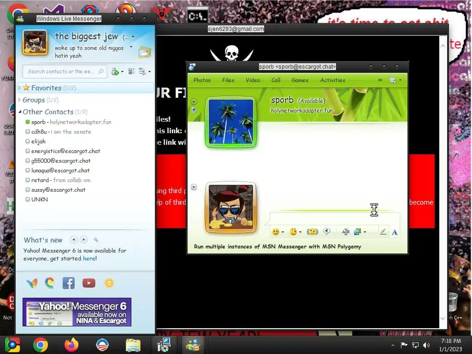Collapse the Other Contacts group

click(20, 112)
